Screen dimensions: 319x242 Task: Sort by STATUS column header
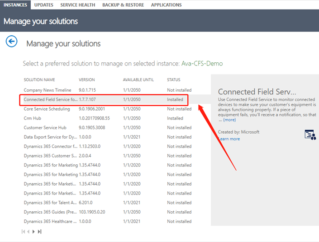[174, 80]
